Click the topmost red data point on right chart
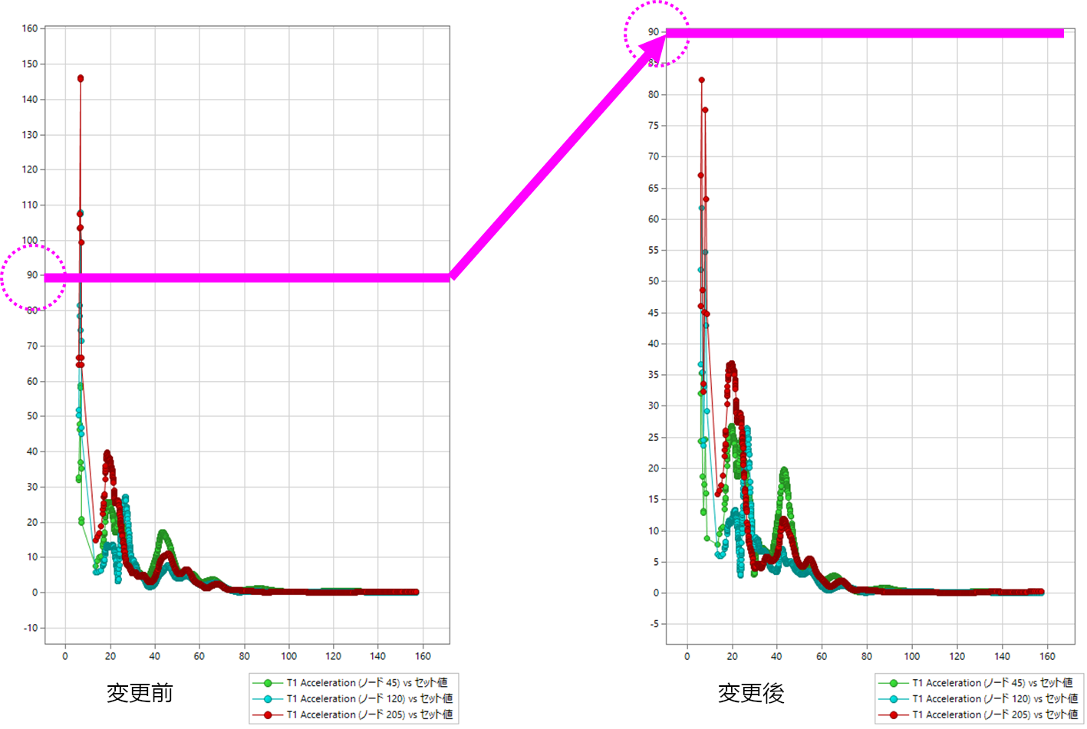1087x729 pixels. click(701, 80)
